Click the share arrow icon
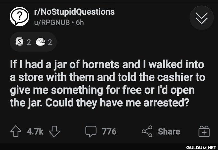 click(x=147, y=131)
